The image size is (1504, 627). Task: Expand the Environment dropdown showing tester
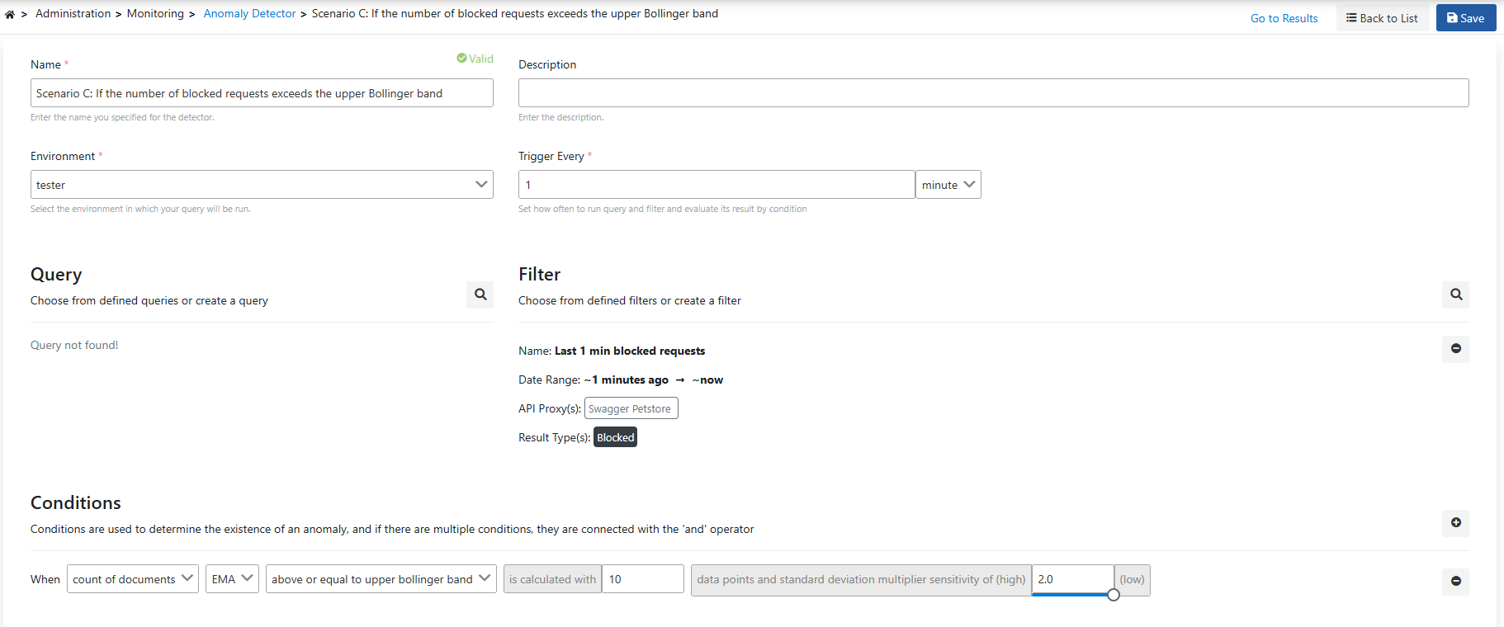[x=262, y=185]
